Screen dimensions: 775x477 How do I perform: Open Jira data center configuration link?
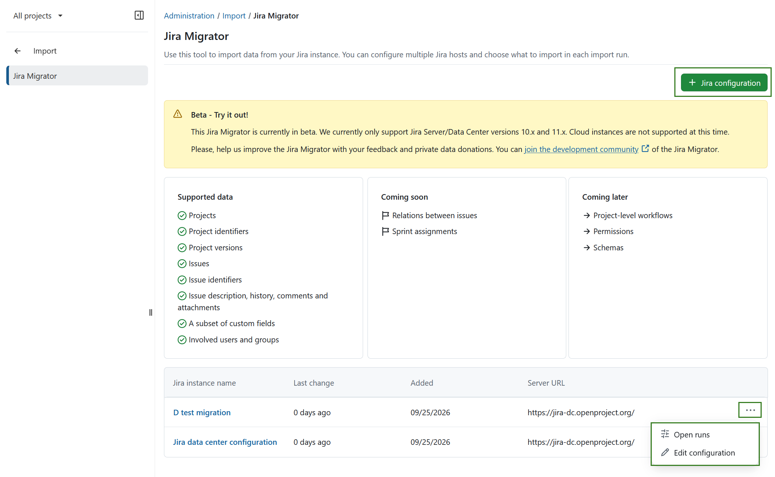point(225,442)
